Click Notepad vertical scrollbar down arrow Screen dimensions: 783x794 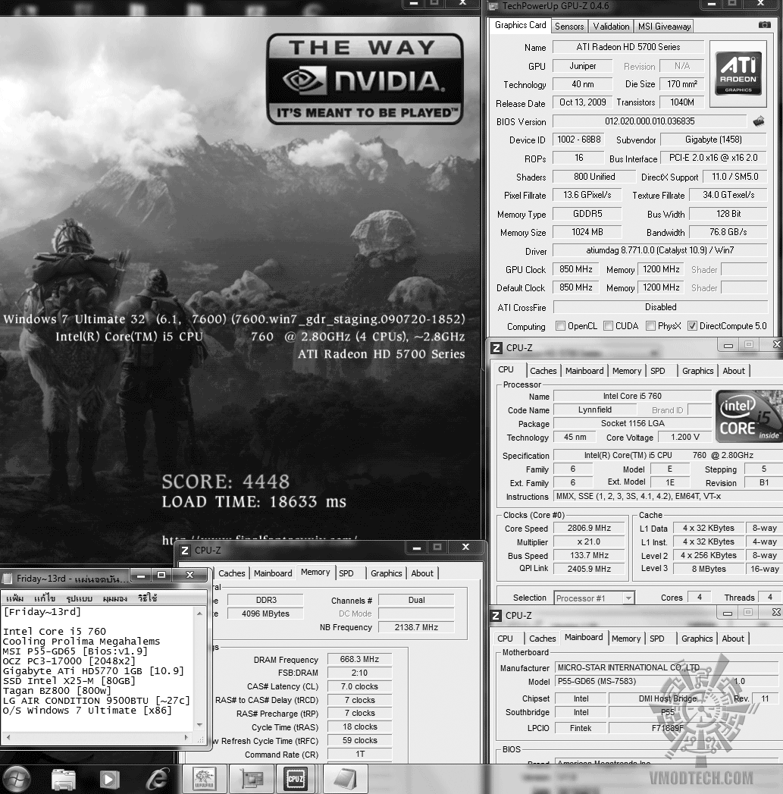click(x=199, y=725)
